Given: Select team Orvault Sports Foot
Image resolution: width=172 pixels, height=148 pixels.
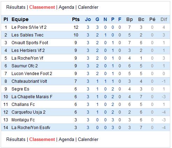Looking at the screenshot, I should pos(30,43).
